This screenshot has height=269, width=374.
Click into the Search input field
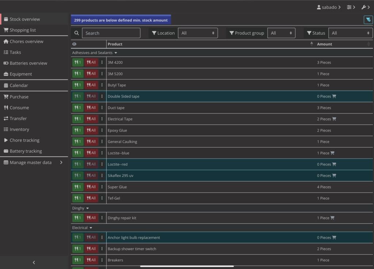(111, 33)
